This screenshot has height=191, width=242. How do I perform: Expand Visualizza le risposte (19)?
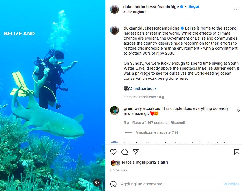[157, 132]
